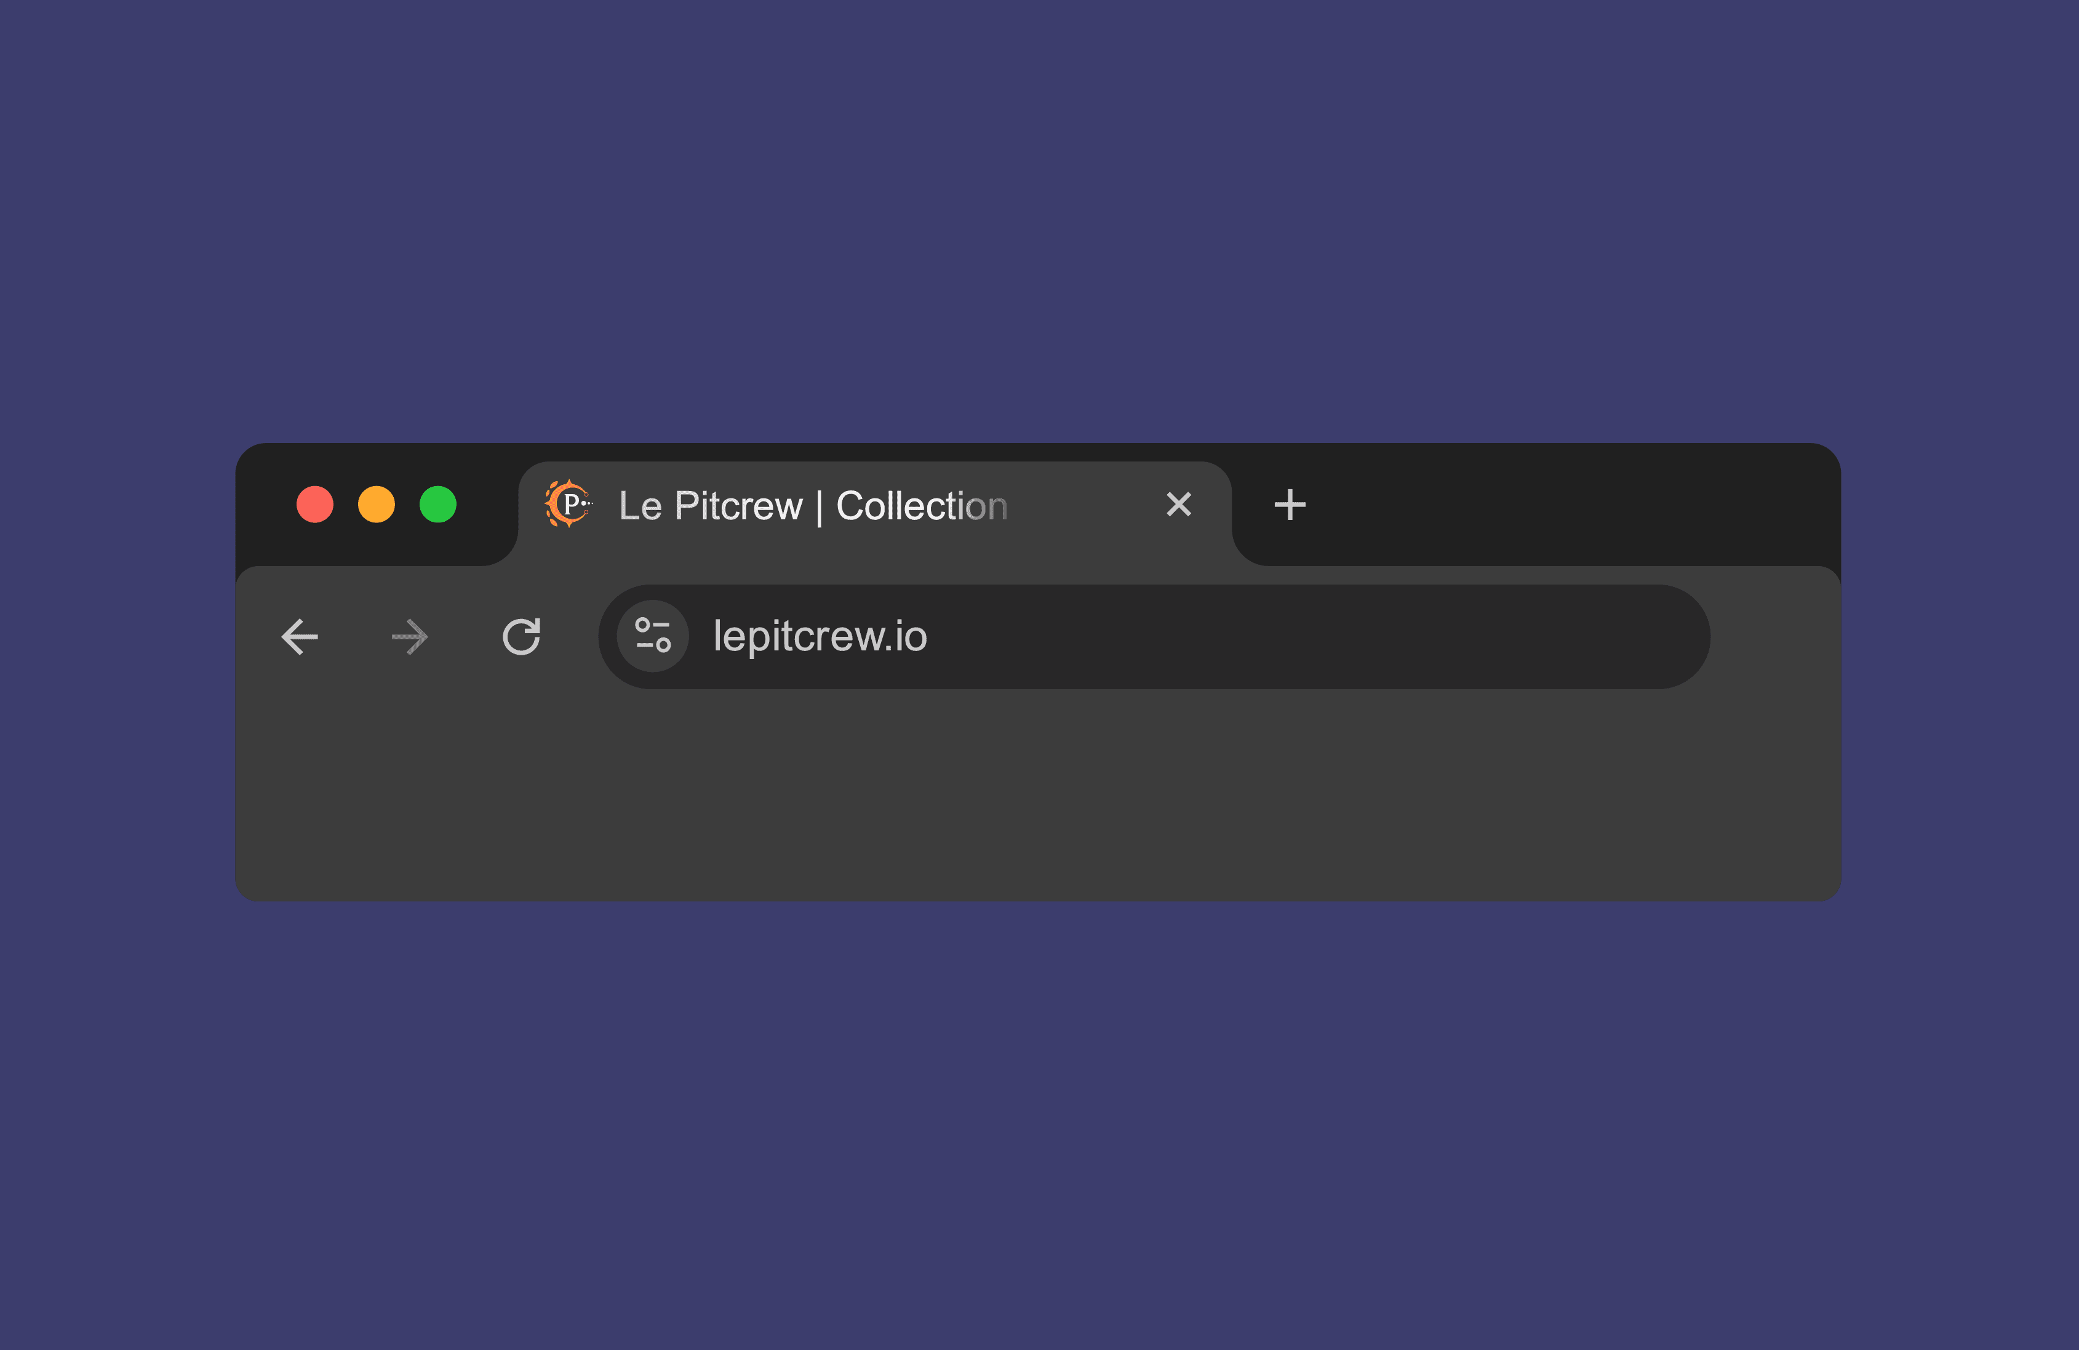2079x1350 pixels.
Task: Close the Le Pitcrew tab
Action: click(1178, 504)
